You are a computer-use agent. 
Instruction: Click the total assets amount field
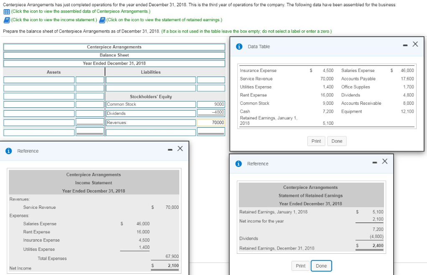90,132
